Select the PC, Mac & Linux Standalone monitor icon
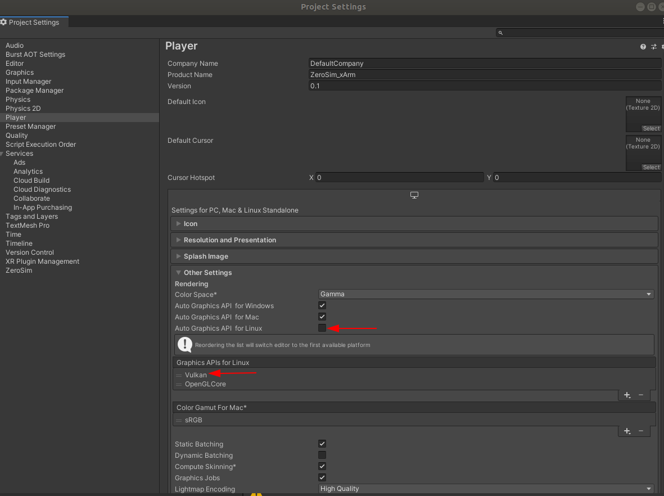The image size is (664, 496). point(414,195)
